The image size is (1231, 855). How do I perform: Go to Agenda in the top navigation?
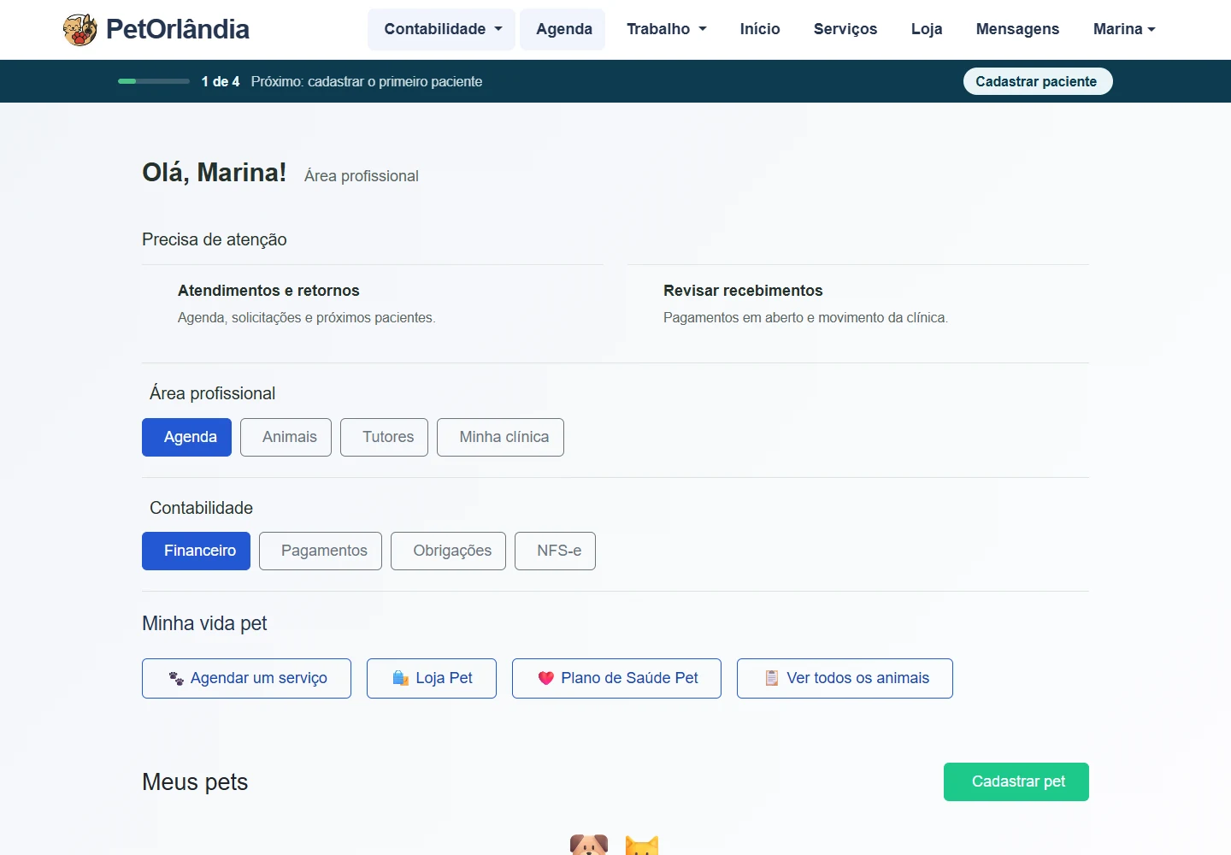point(563,29)
